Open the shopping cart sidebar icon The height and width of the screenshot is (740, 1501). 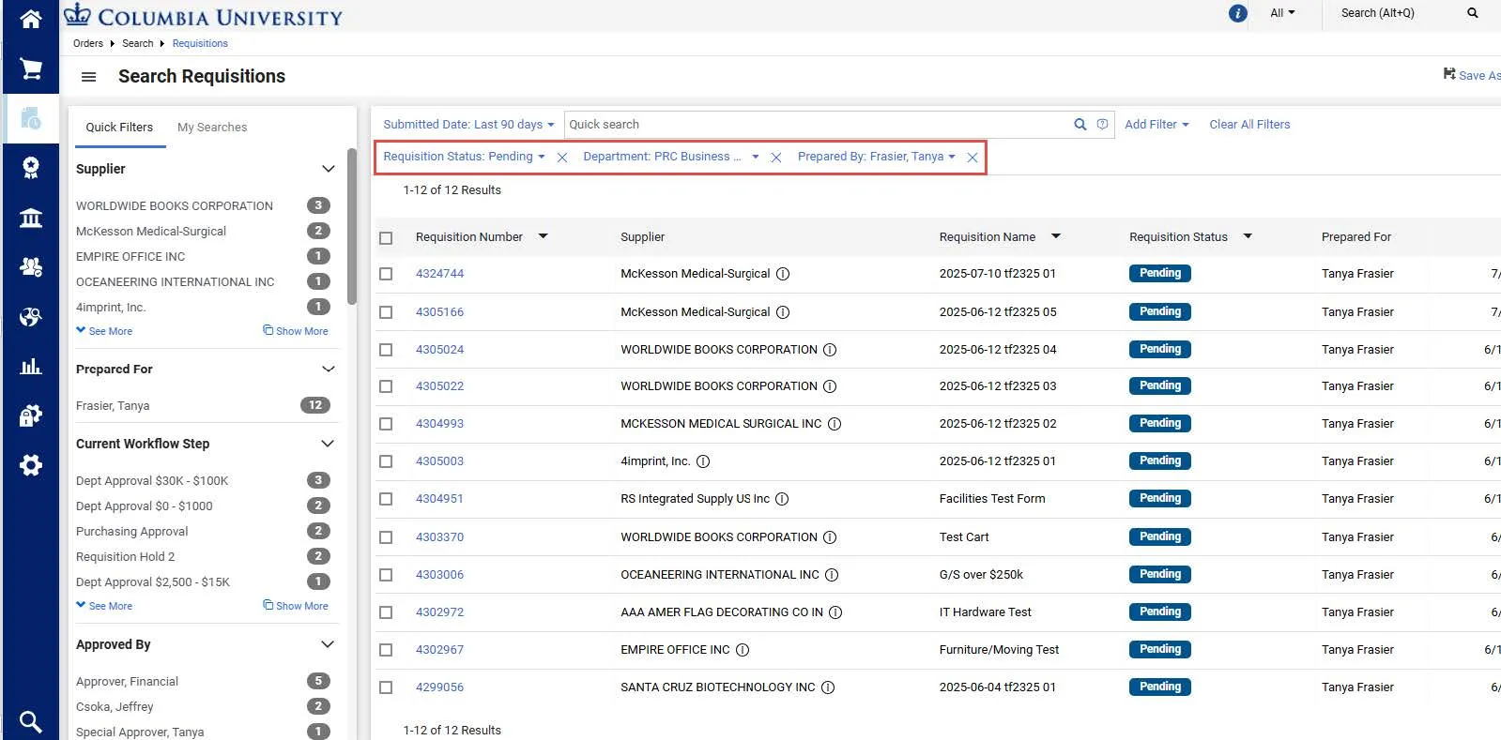point(31,68)
